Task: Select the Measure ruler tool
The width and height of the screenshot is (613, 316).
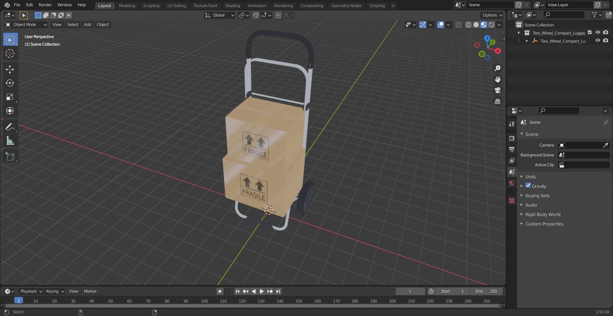Action: 10,141
